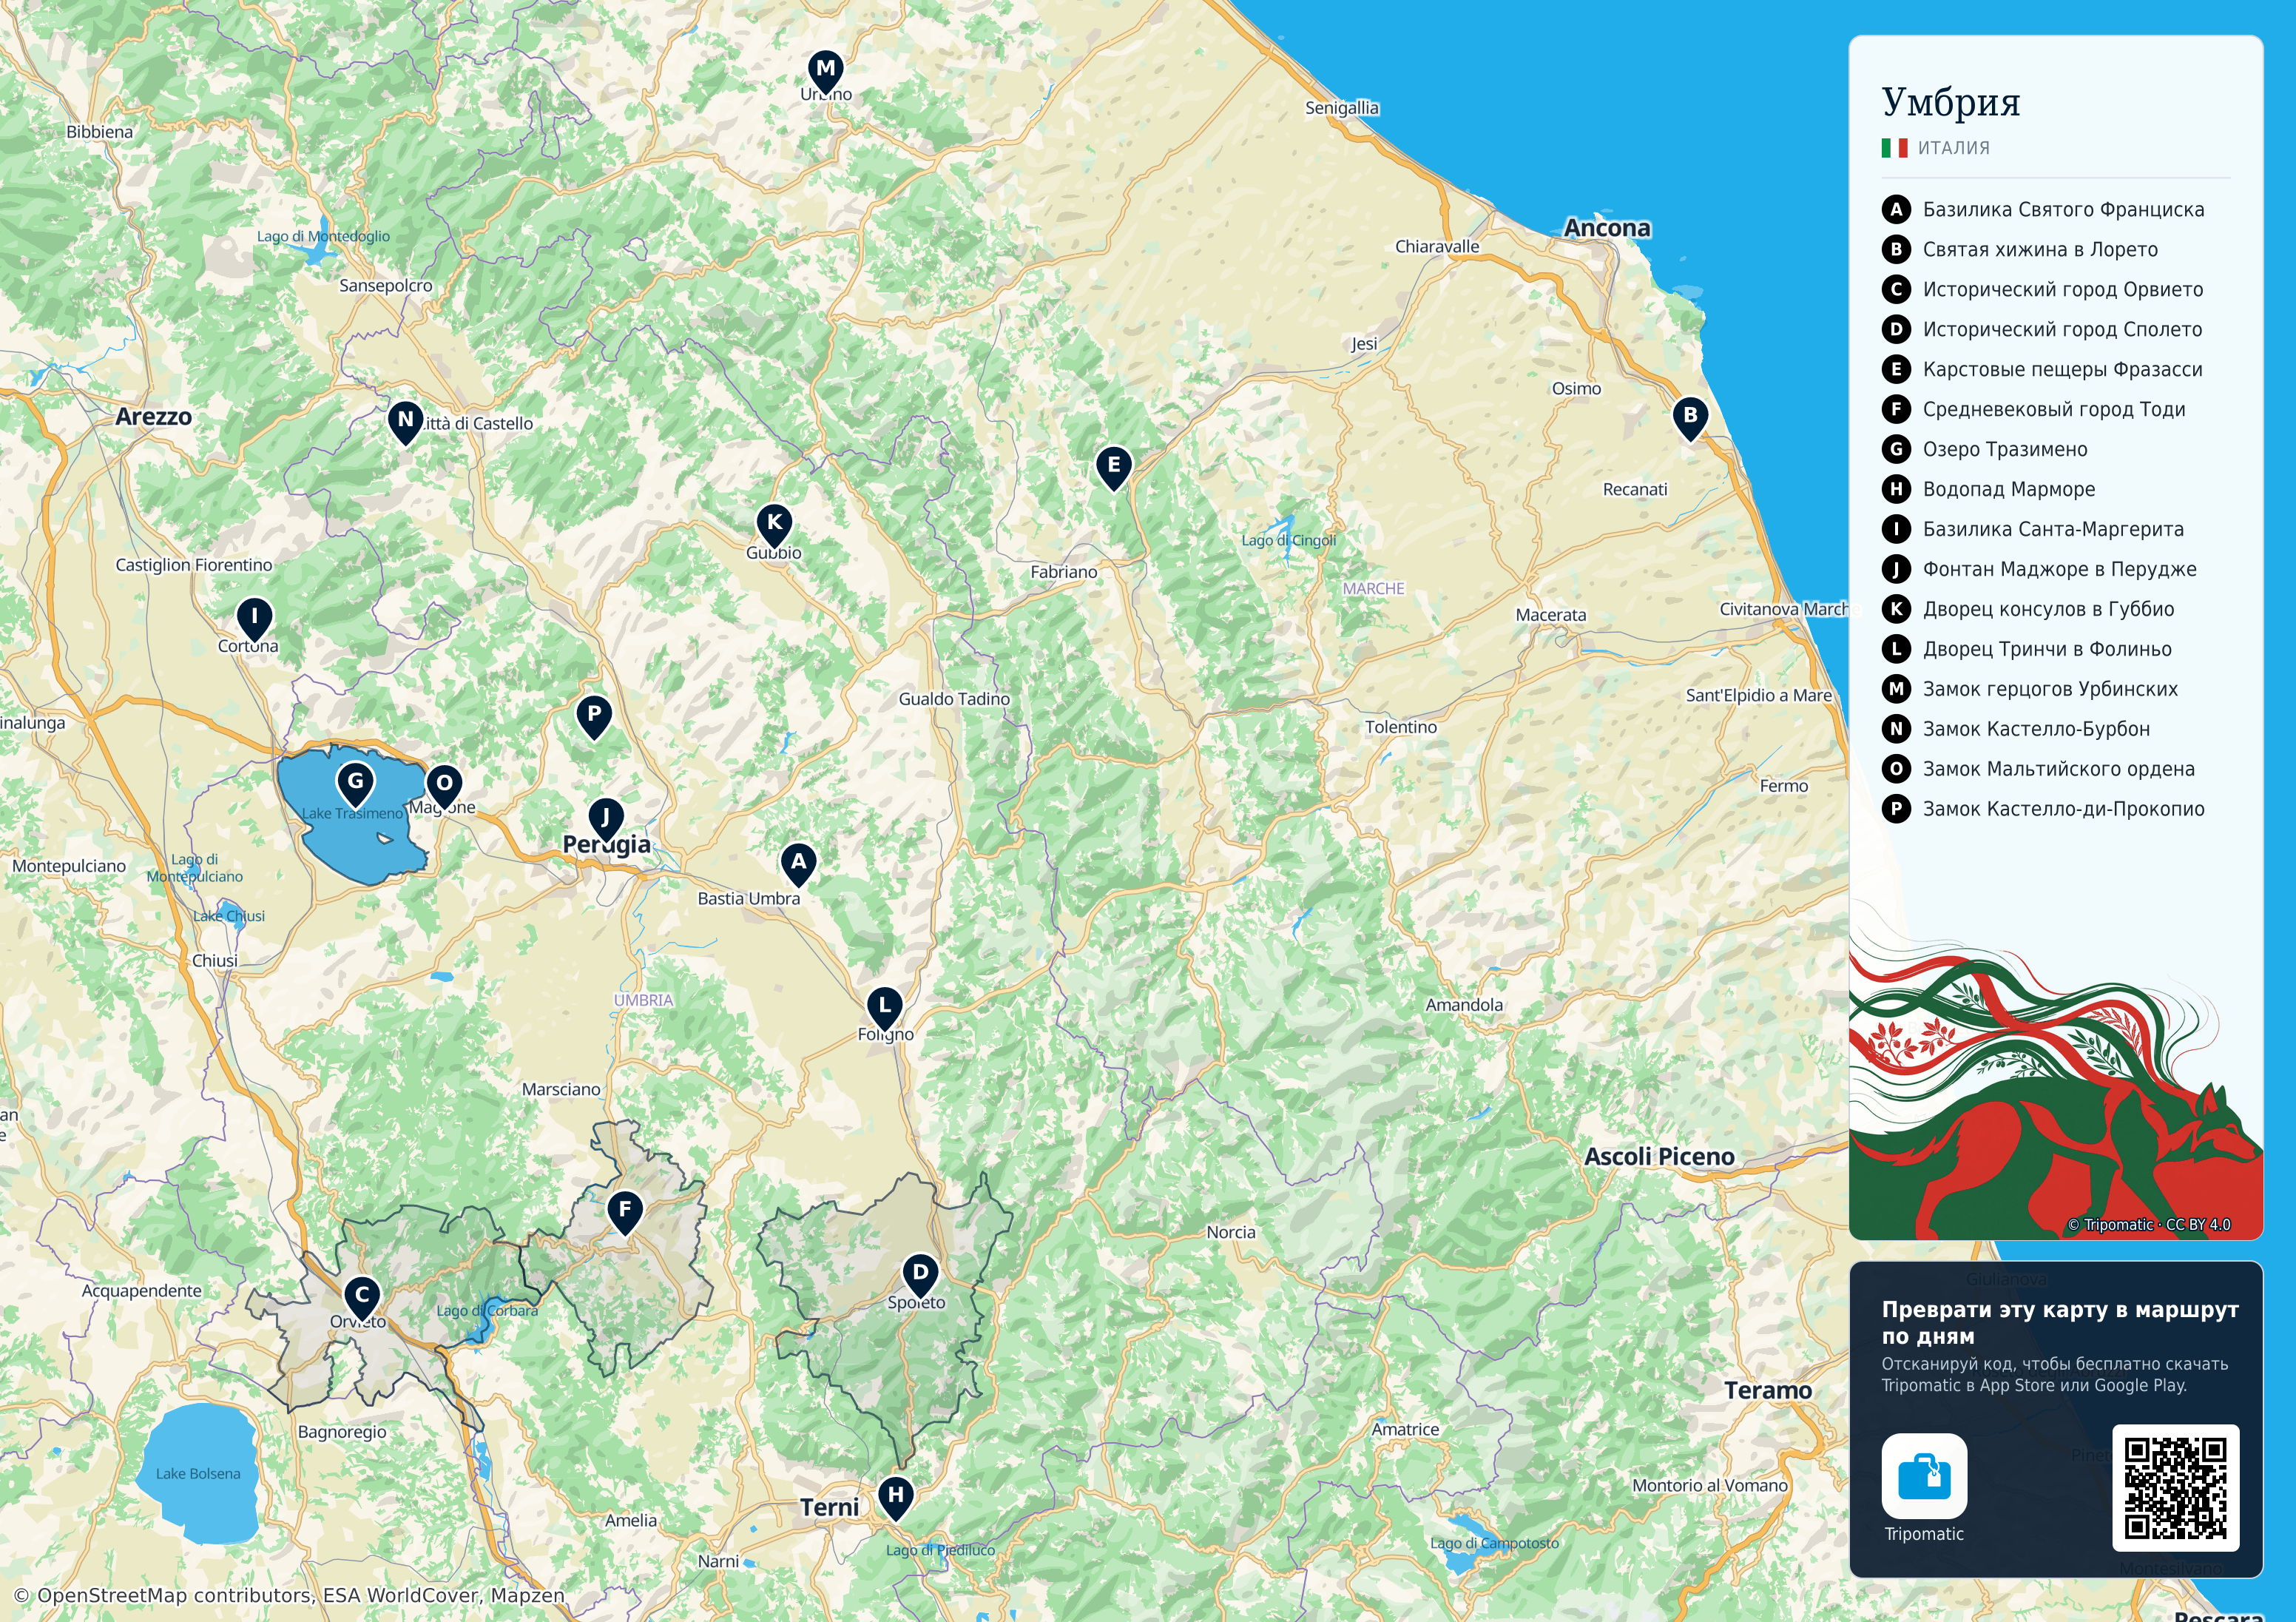2296x1622 pixels.
Task: Open map pin K at Gubbio
Action: pos(774,525)
